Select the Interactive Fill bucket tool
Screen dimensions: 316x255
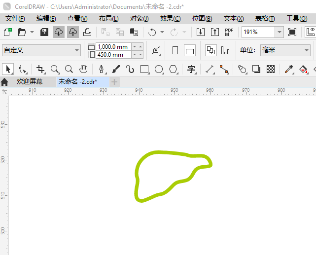303,69
